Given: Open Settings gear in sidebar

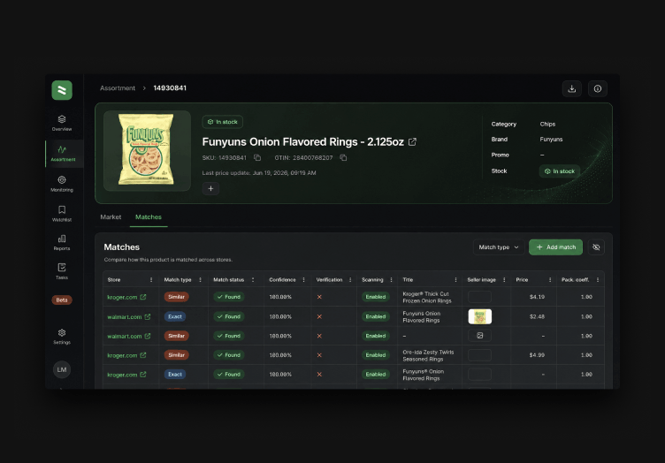Looking at the screenshot, I should pos(62,337).
